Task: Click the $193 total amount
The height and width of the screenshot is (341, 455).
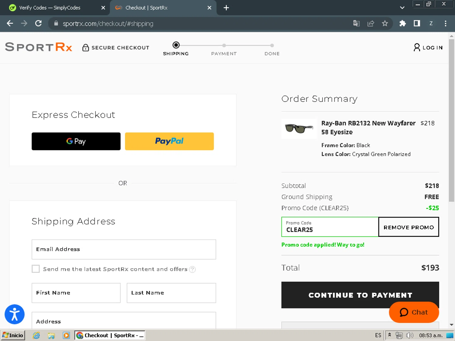Action: coord(430,268)
